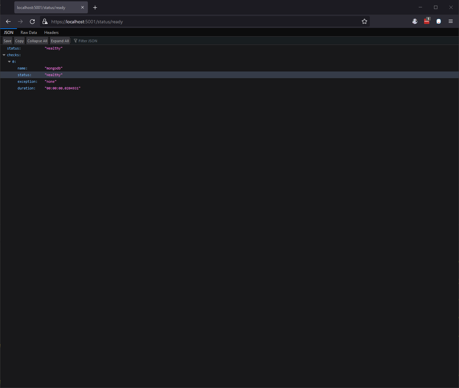Viewport: 459px width, 388px height.
Task: Collapse the checks node disclosure triangle
Action: (x=4, y=55)
